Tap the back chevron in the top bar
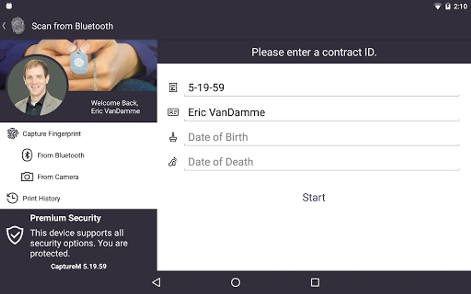Viewport: 471px width, 294px height. pyautogui.click(x=4, y=26)
